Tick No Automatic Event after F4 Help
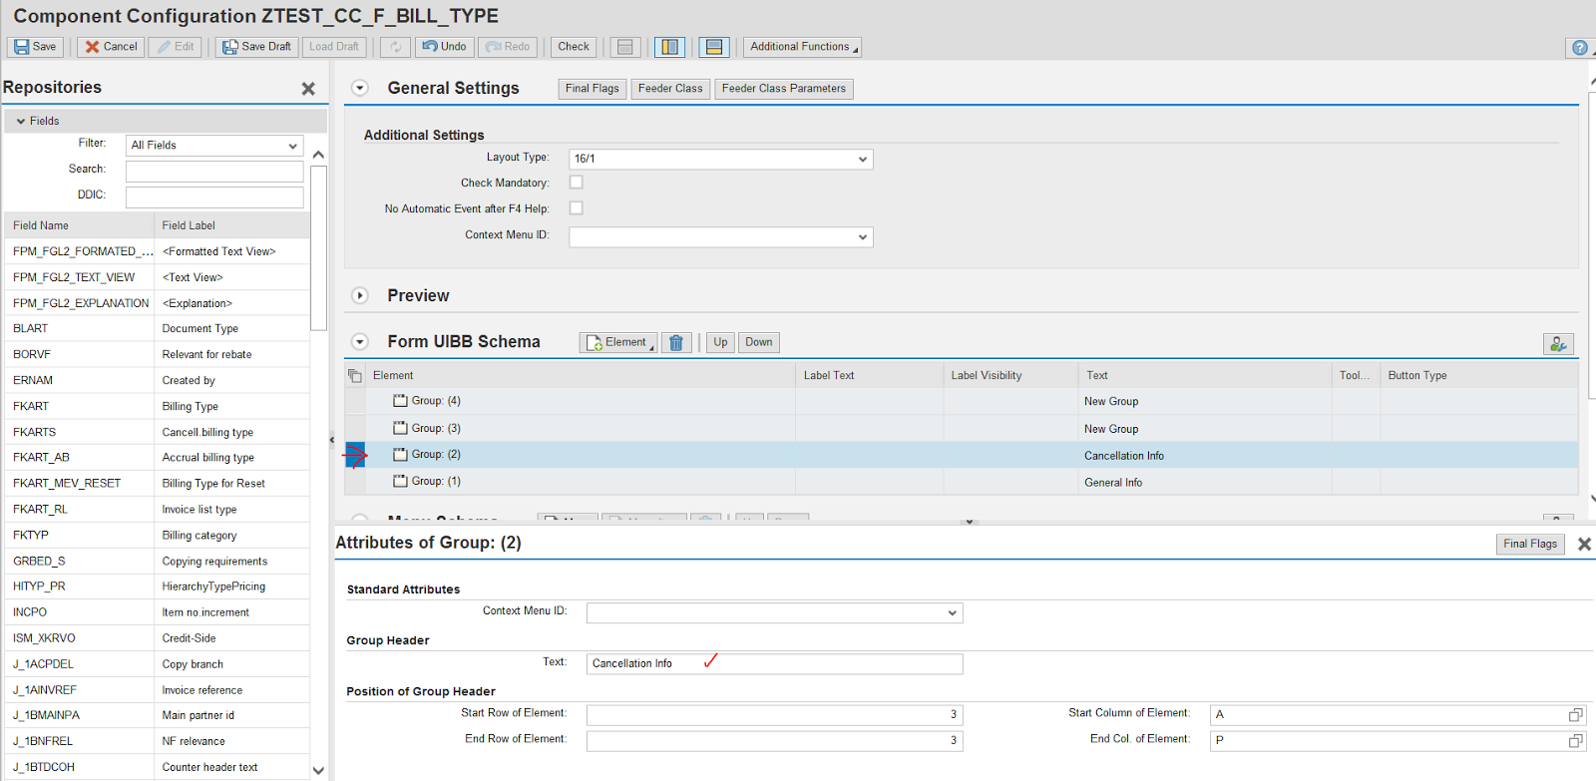The height and width of the screenshot is (781, 1596). tap(576, 208)
